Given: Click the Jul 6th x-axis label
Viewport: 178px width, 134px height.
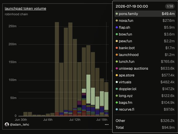Looking at the screenshot, I should click(x=48, y=120).
